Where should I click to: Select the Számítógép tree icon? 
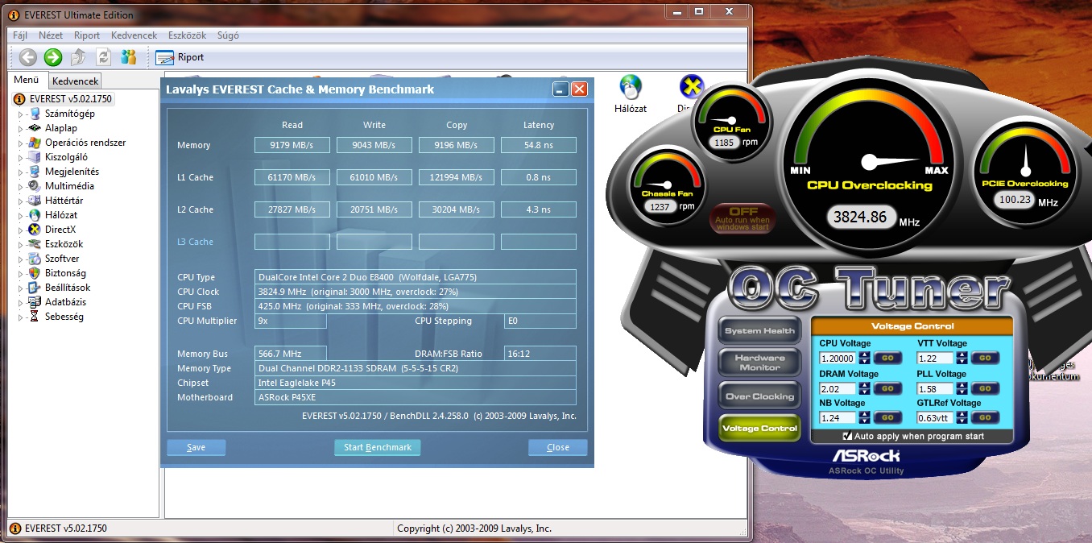tap(35, 114)
